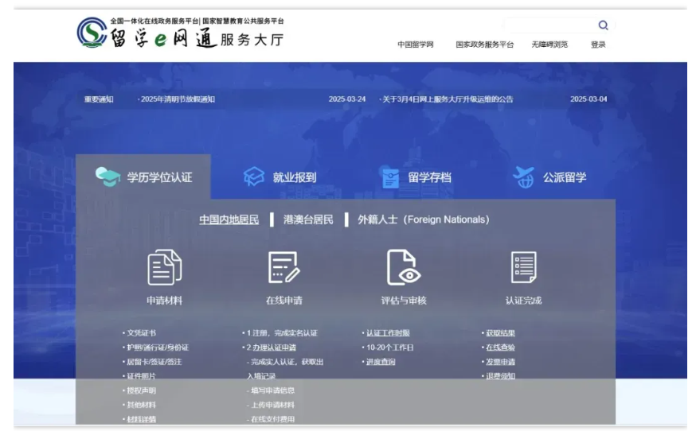Screen dimensions: 696x431
Task: Click the 评估与审核 eye document icon
Action: 403,267
